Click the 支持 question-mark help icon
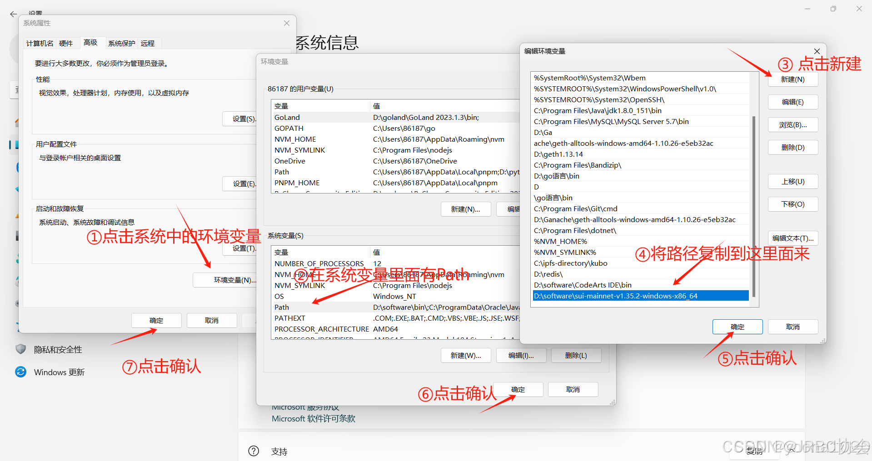 point(254,451)
